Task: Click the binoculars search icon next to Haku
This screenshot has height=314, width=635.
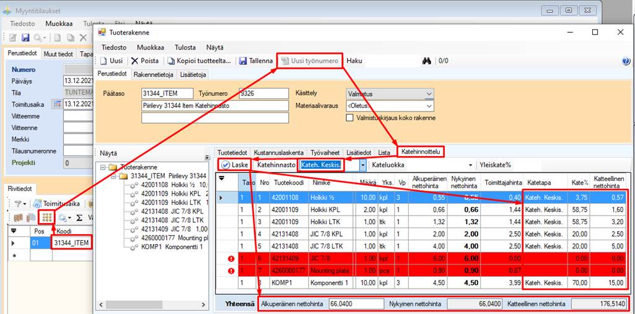Action: pyautogui.click(x=426, y=61)
